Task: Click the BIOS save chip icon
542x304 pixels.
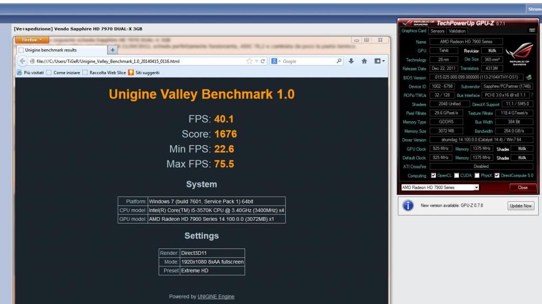Action: coord(529,77)
